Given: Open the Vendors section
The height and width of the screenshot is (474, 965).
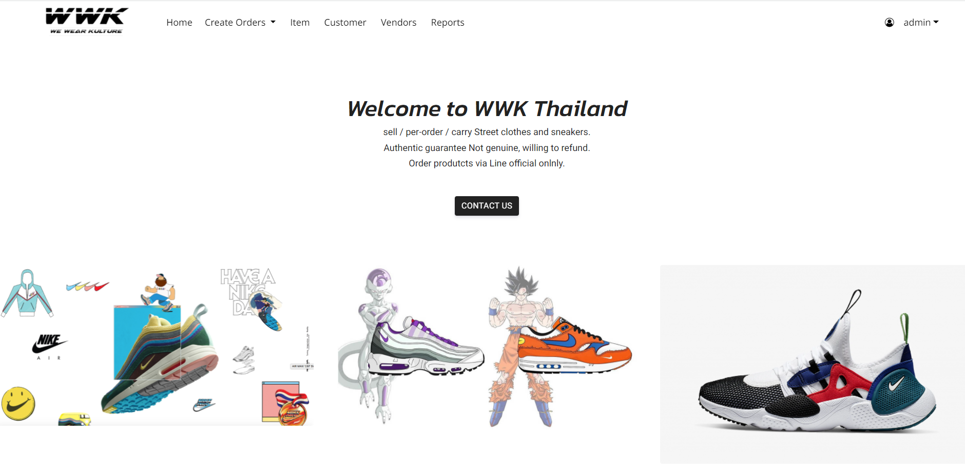Looking at the screenshot, I should 398,23.
